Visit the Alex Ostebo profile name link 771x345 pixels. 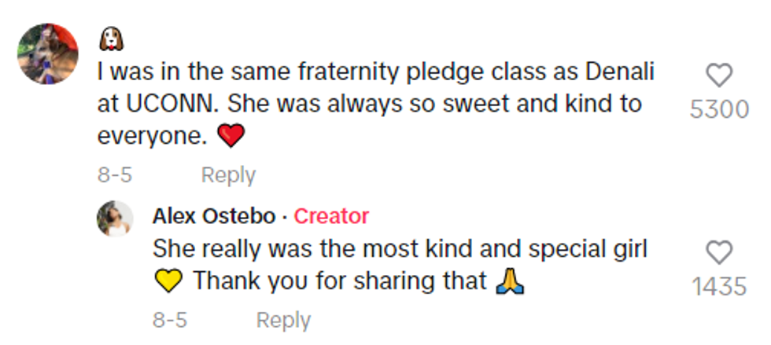214,215
